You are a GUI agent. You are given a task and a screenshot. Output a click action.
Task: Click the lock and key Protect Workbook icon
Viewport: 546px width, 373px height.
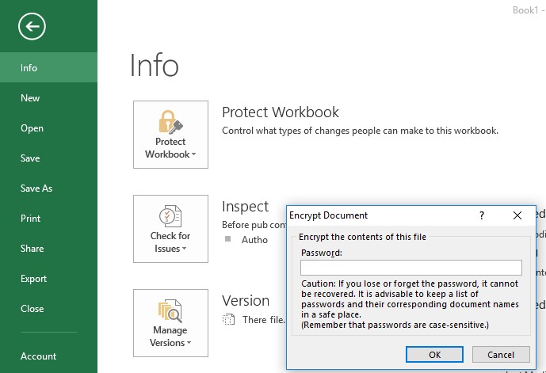[x=170, y=121]
